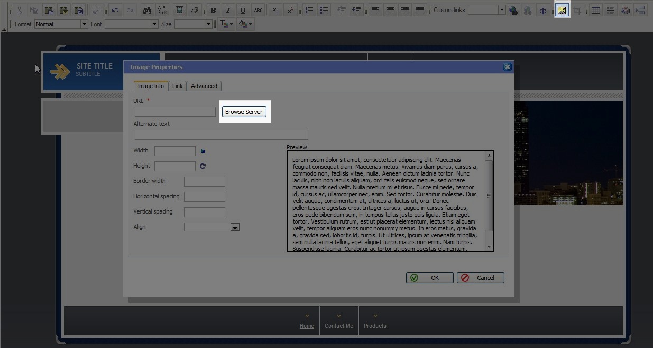The image size is (653, 348).
Task: Open the Format dropdown showing Normal
Action: coord(84,24)
